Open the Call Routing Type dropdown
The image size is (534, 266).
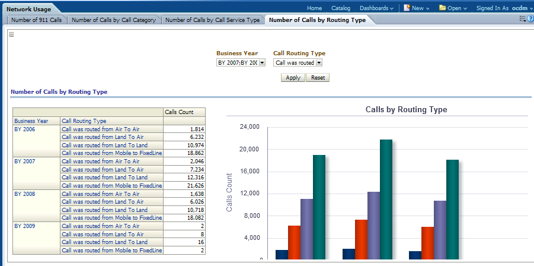click(x=319, y=62)
